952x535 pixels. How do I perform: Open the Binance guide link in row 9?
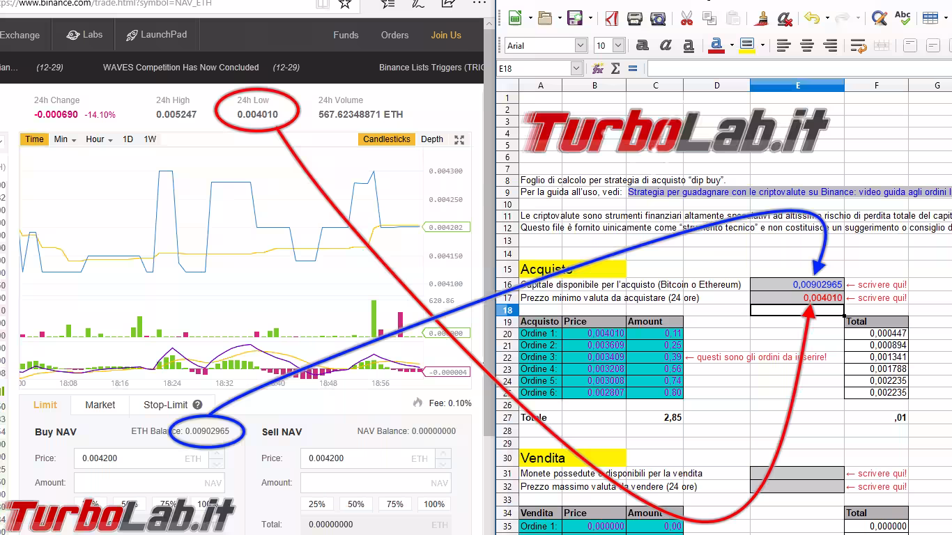pyautogui.click(x=788, y=192)
